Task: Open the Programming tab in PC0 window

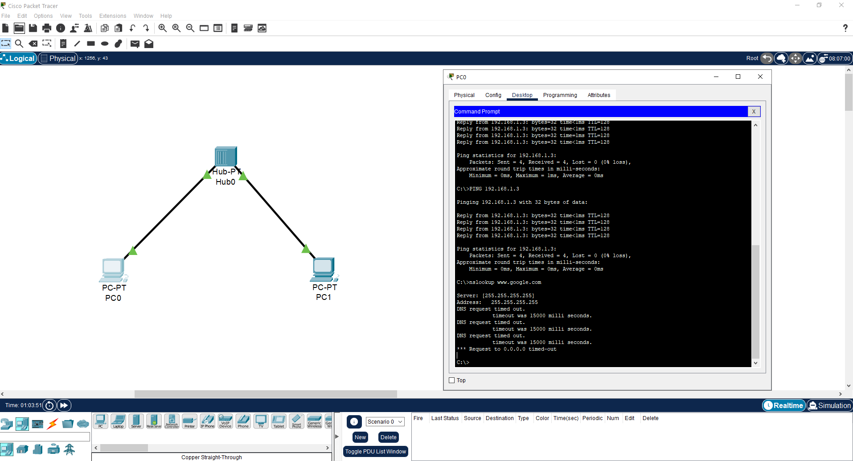Action: 560,95
